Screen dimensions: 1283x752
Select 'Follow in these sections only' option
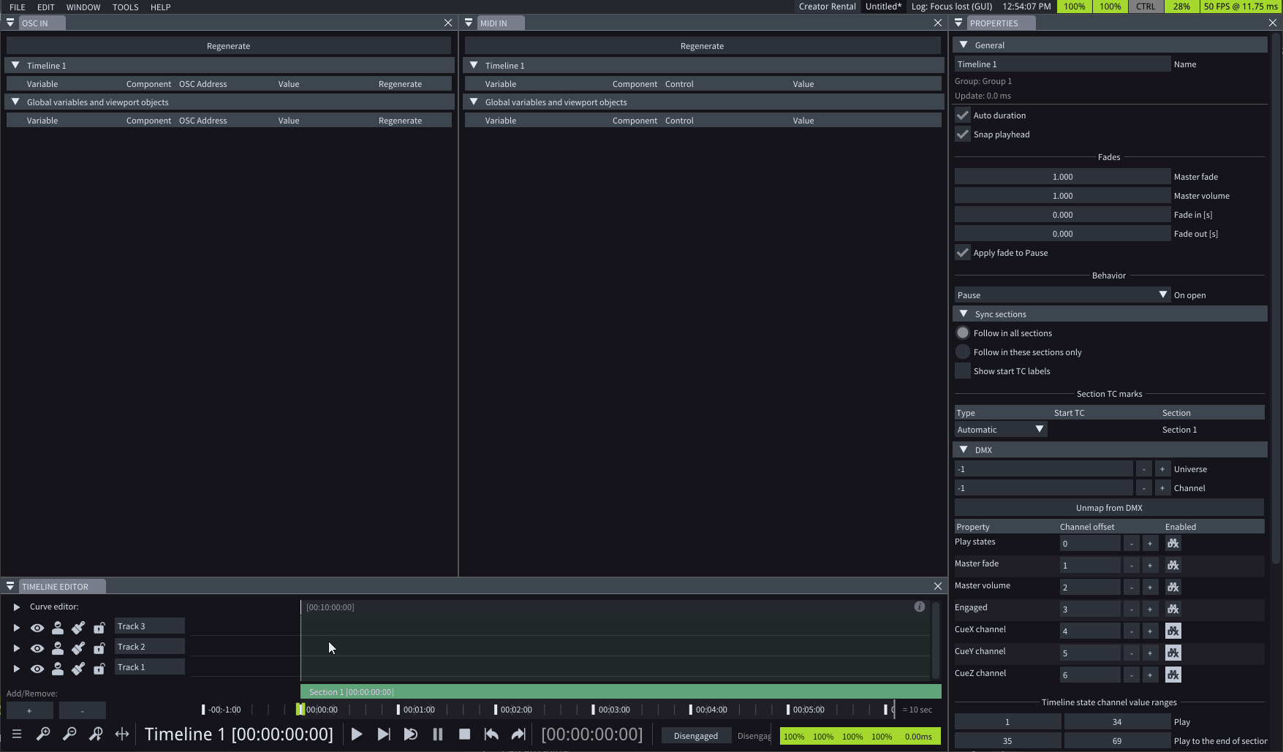point(963,352)
